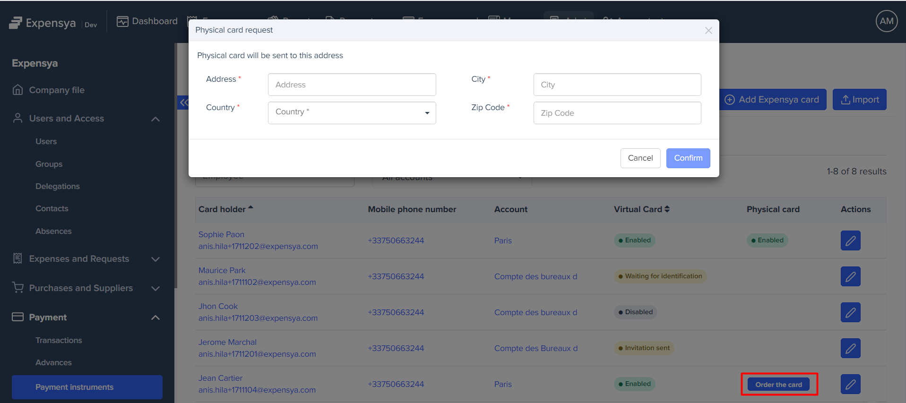Open the Country dropdown
This screenshot has width=906, height=403.
tap(352, 113)
